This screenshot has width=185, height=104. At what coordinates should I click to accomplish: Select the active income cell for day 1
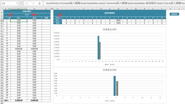(x=19, y=20)
